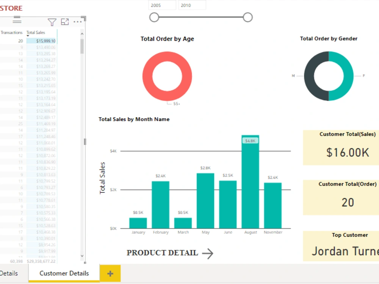Click the 2005 year input box
Screen dimensions: 379x284
[162, 5]
